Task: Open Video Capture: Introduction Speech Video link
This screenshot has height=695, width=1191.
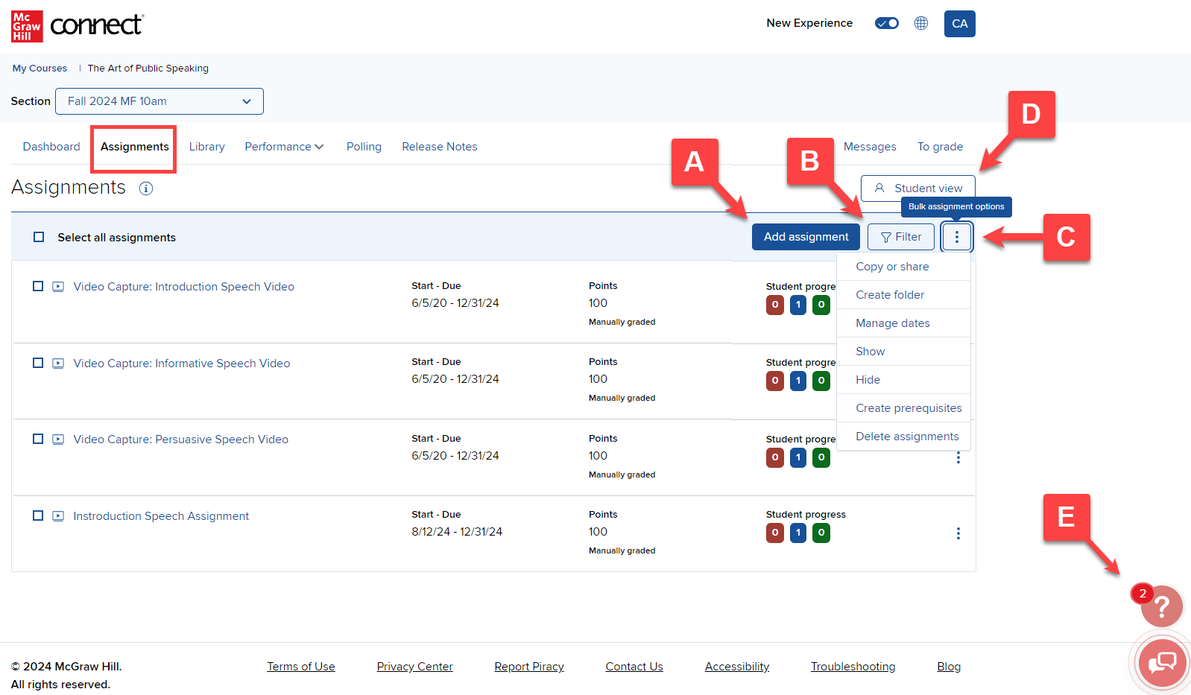Action: [183, 287]
